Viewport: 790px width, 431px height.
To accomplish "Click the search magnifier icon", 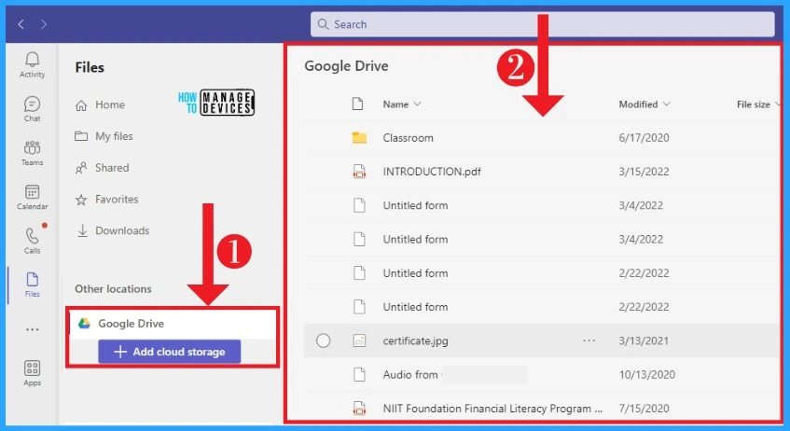I will [323, 24].
